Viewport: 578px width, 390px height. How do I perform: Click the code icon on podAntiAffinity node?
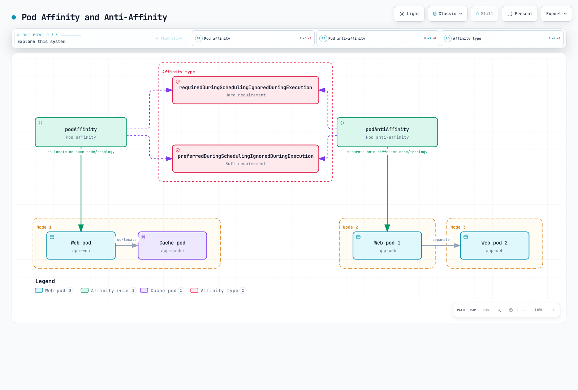coord(342,123)
